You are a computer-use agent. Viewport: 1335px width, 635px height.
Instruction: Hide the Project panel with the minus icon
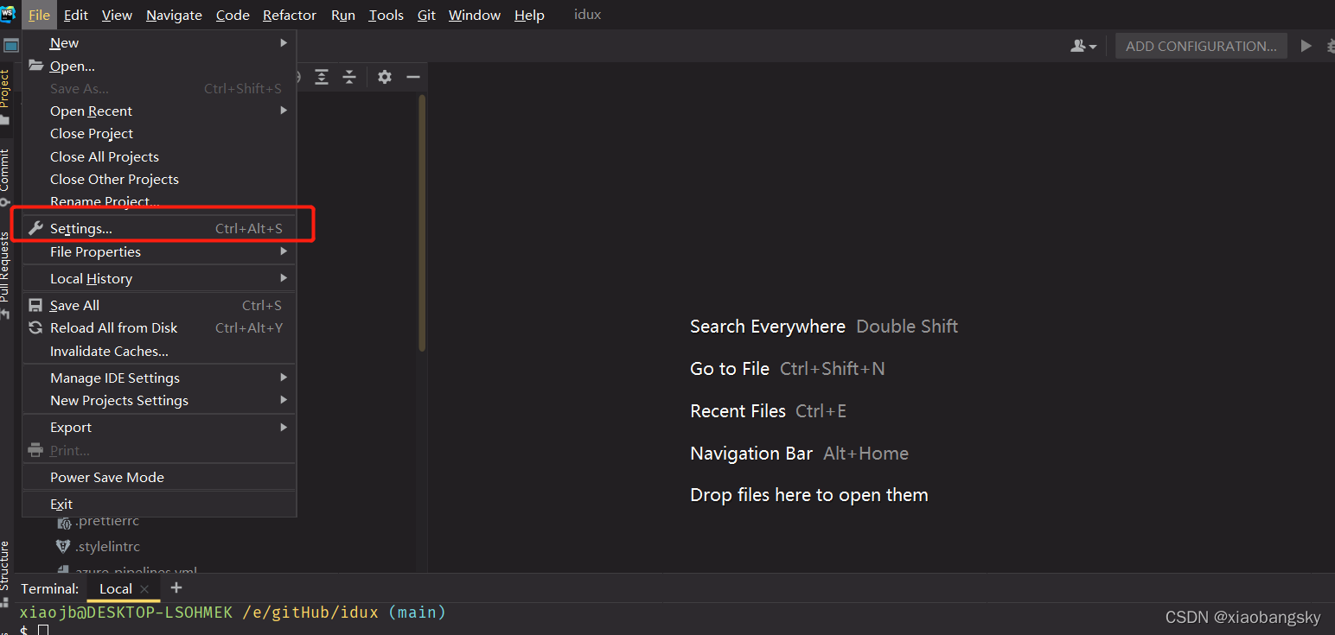click(x=413, y=77)
